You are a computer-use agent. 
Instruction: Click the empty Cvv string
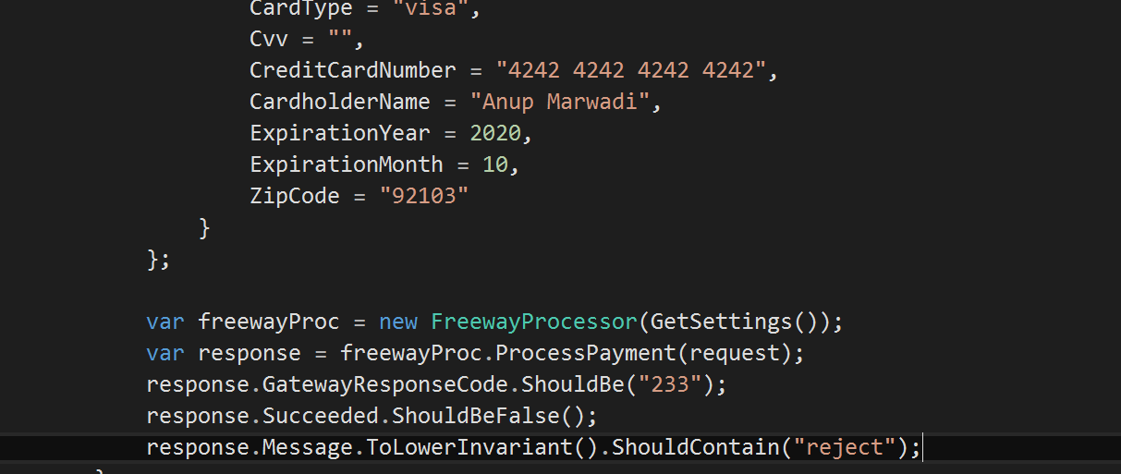tap(341, 39)
